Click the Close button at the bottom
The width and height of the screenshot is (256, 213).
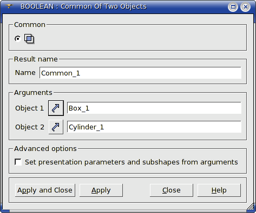[172, 190]
